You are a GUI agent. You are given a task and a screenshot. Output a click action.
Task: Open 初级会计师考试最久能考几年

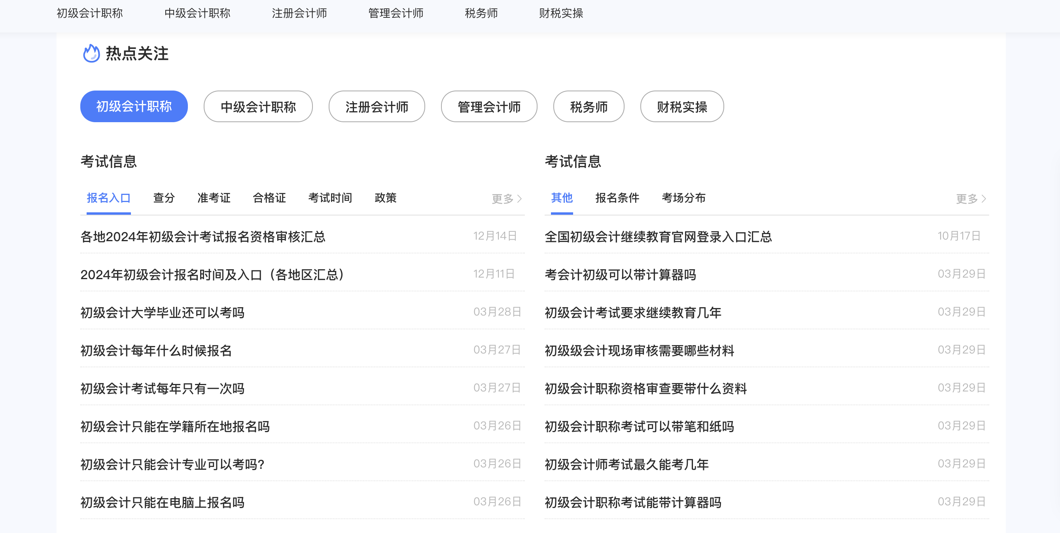[627, 465]
